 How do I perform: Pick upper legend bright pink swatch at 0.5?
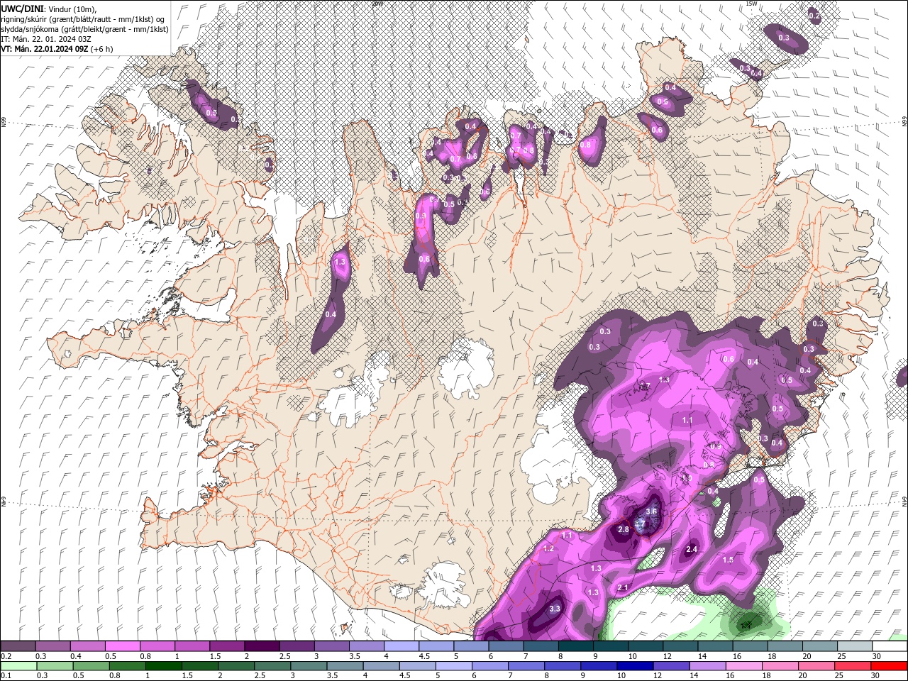[122, 646]
